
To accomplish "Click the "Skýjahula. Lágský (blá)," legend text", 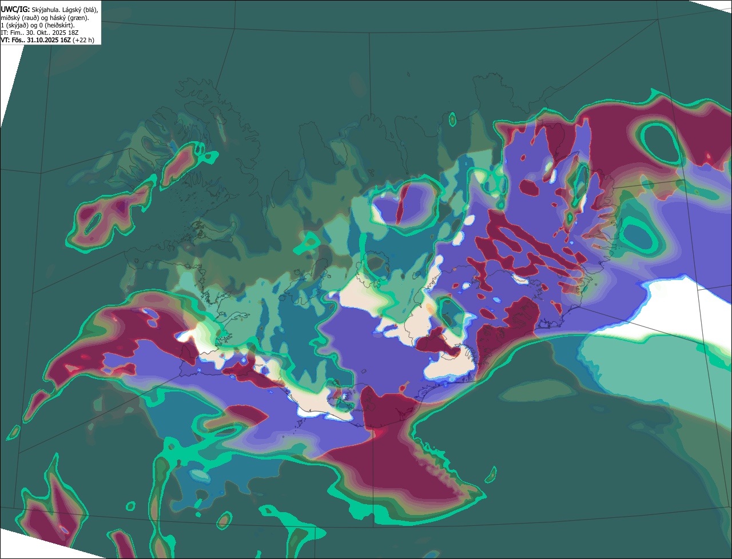I will click(x=65, y=10).
